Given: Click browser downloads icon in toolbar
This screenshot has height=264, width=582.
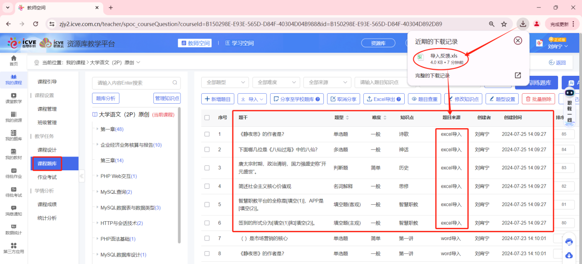Looking at the screenshot, I should pyautogui.click(x=522, y=24).
